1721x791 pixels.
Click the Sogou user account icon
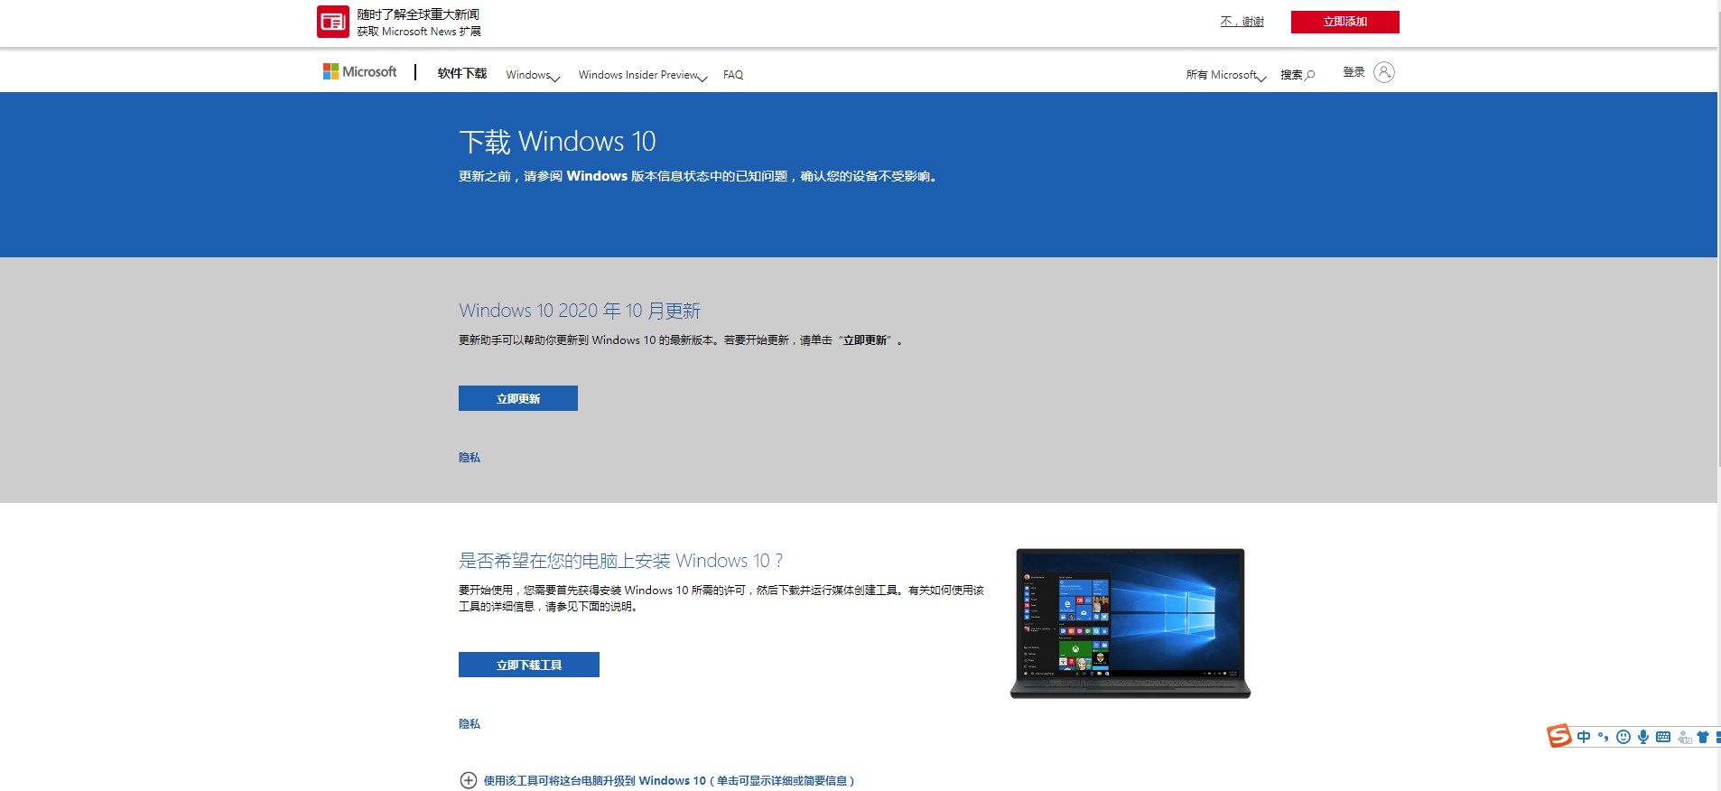click(x=1684, y=738)
